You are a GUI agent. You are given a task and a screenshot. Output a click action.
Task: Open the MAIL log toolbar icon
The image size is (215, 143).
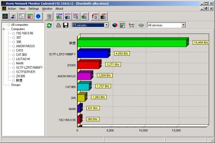[x=76, y=16]
